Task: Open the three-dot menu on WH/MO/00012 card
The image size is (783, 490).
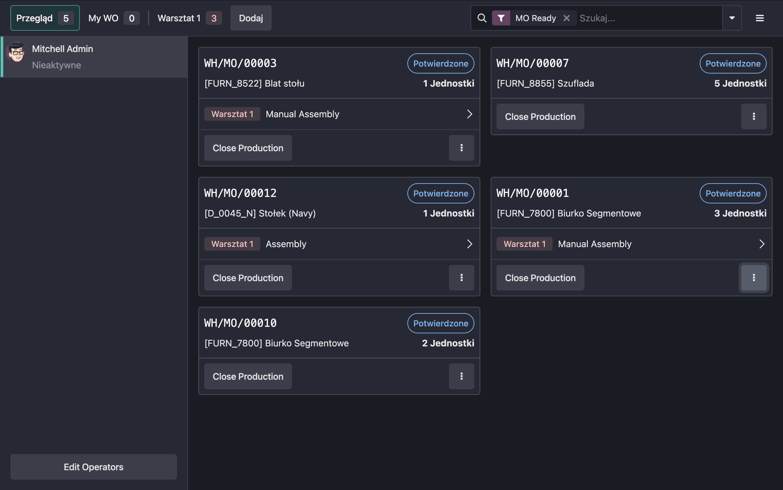Action: coord(461,278)
